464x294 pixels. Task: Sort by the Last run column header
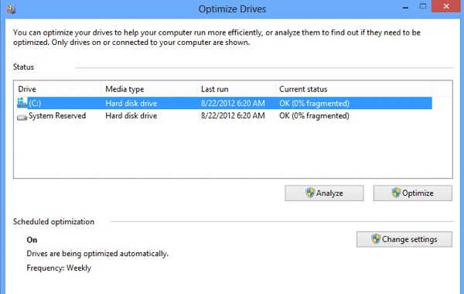tap(236, 89)
